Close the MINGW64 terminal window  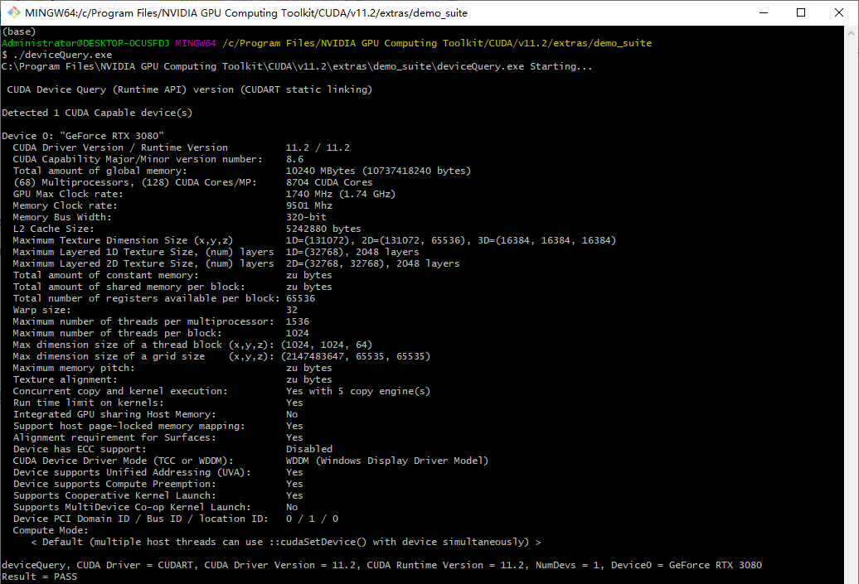pyautogui.click(x=839, y=12)
